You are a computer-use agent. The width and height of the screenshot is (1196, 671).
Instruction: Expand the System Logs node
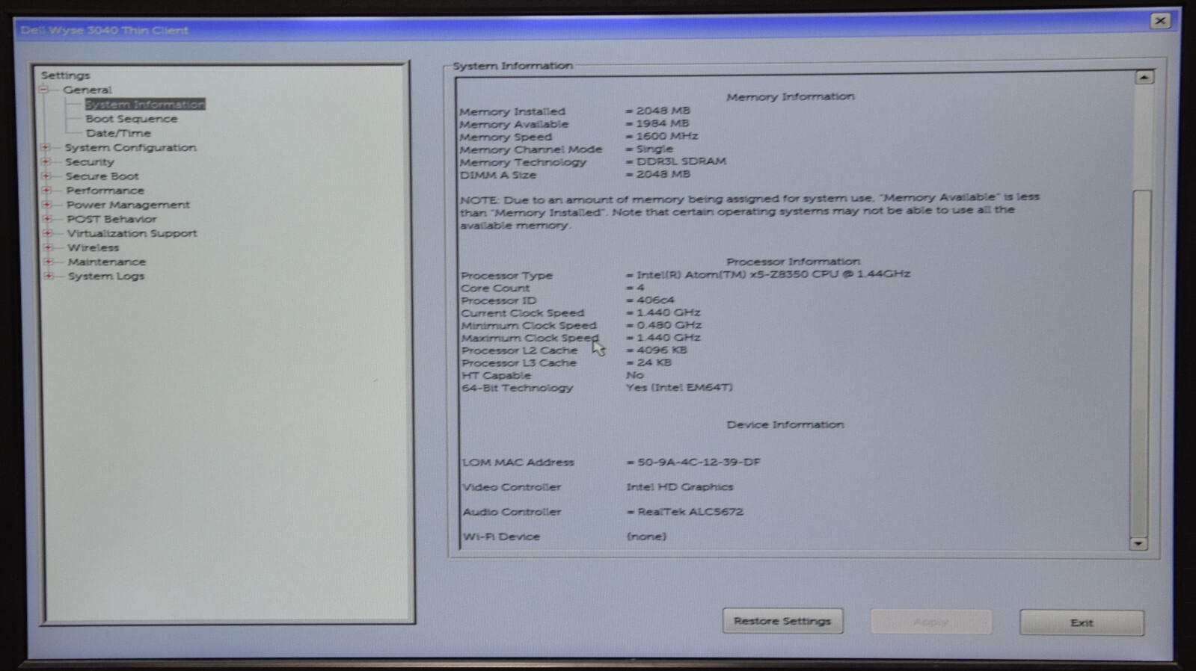click(49, 276)
